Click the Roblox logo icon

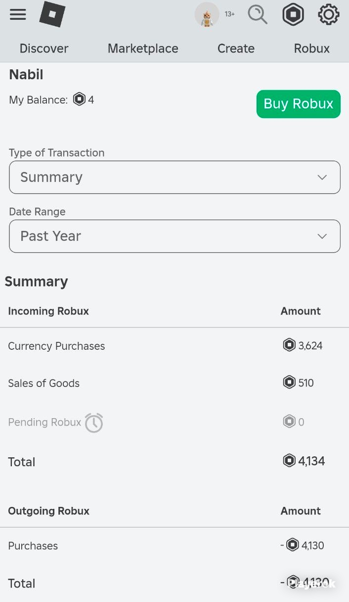click(52, 14)
